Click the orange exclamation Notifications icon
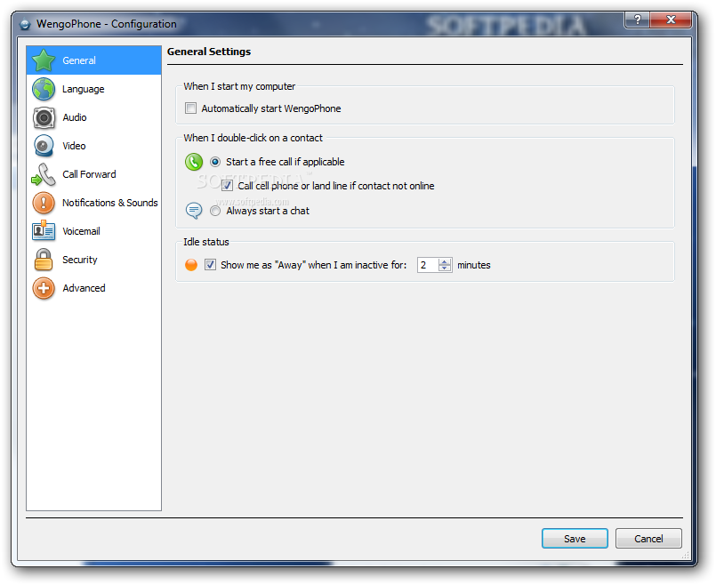This screenshot has height=585, width=716. tap(44, 203)
